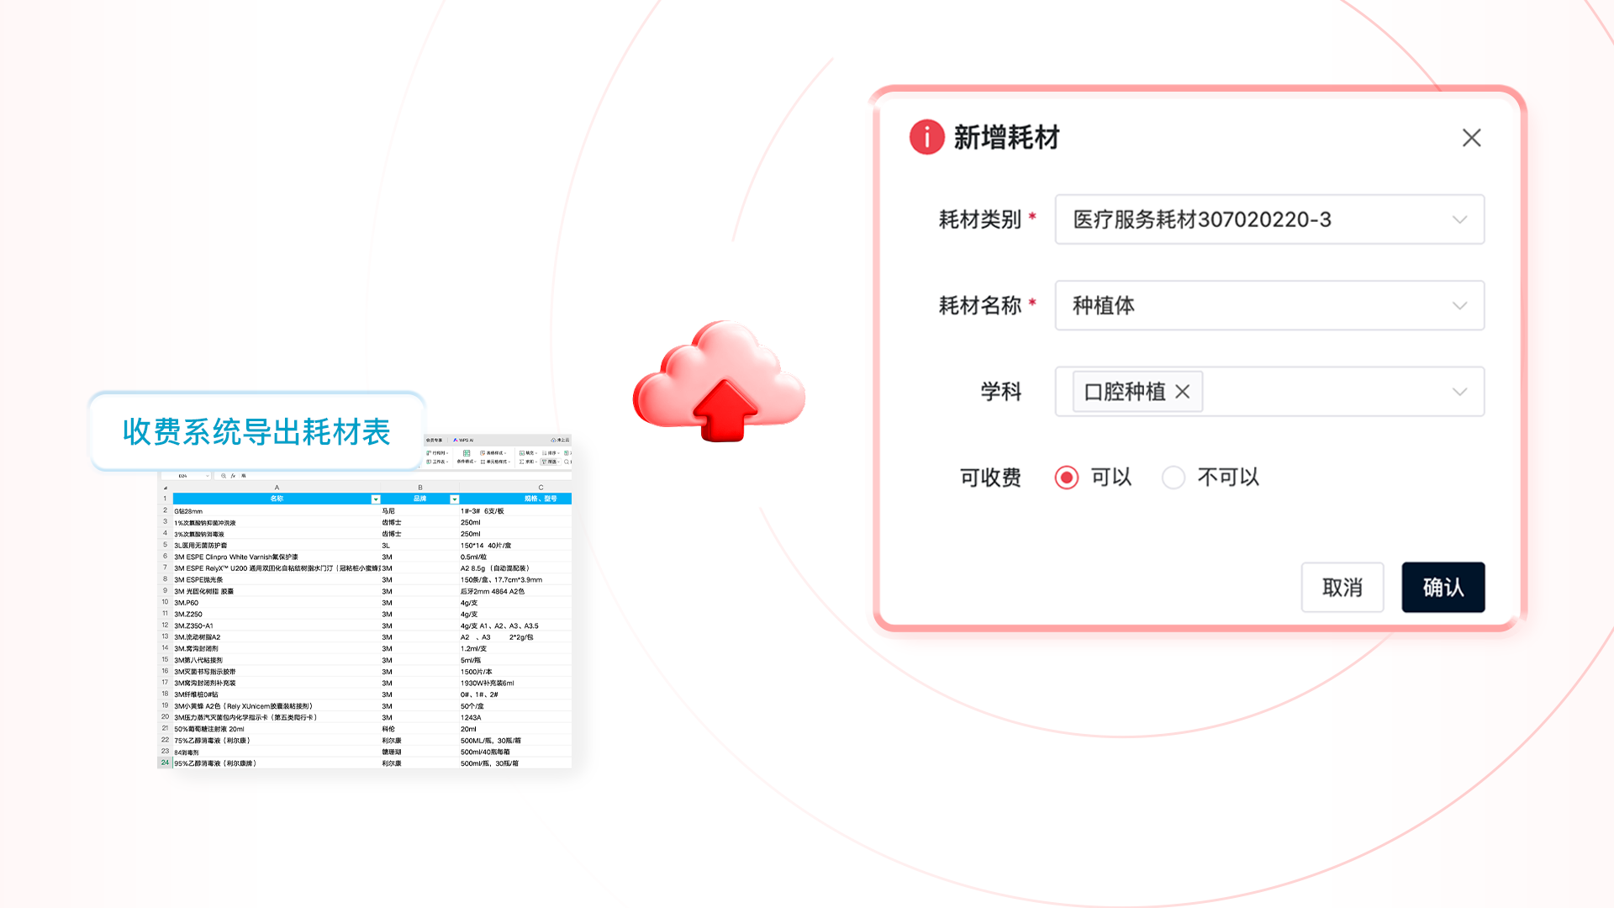
Task: Click brand cell 马尼
Action: pyautogui.click(x=420, y=511)
